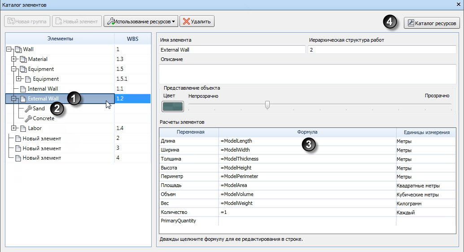Click the document icon of Internal Wall
464x252 pixels.
(23, 89)
